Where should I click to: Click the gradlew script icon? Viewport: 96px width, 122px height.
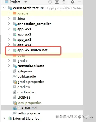(x=15, y=87)
